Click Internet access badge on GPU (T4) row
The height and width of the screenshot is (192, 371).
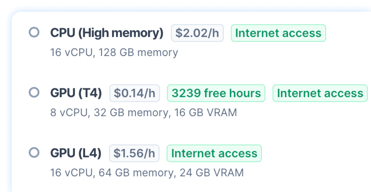[320, 93]
